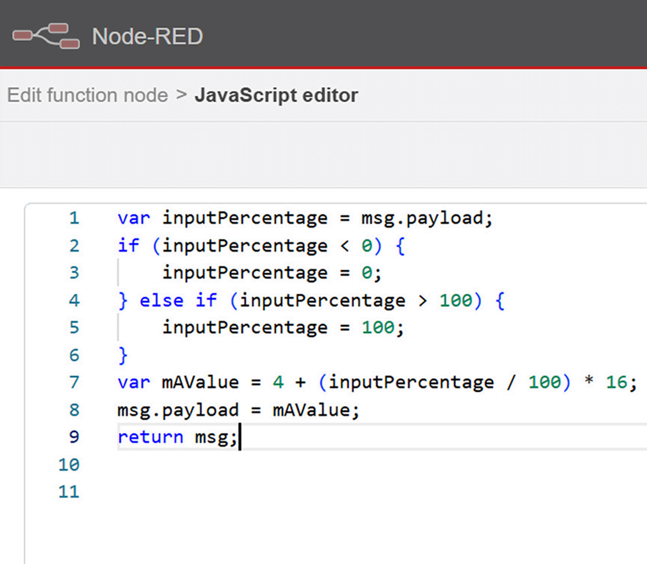Click the number 16 on line 7
This screenshot has height=564, width=647.
(616, 382)
